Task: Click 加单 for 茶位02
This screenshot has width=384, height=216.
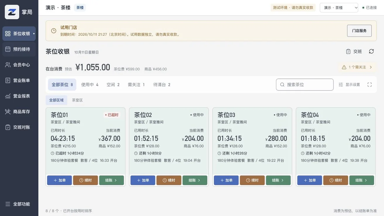Action: click(x=143, y=180)
